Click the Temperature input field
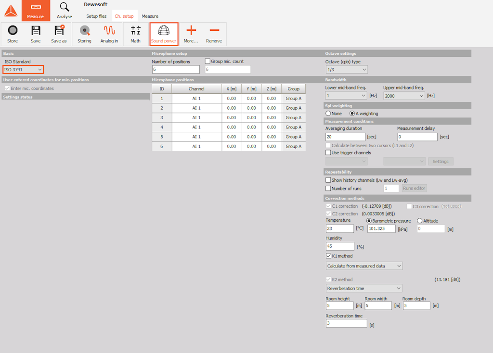 pyautogui.click(x=340, y=228)
